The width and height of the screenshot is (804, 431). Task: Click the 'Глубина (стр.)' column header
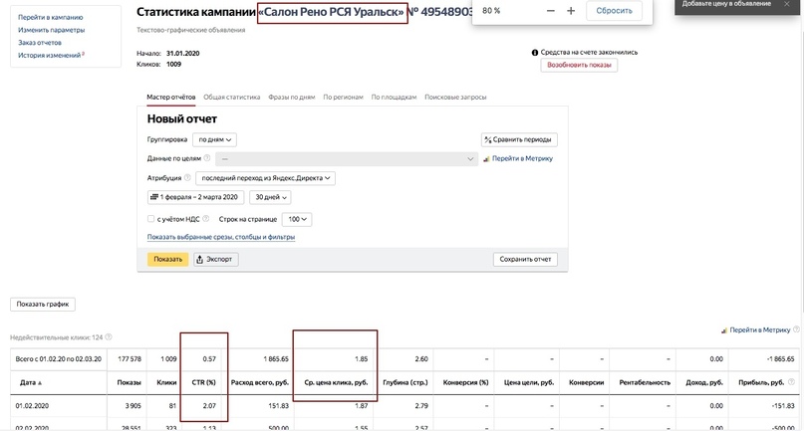tap(405, 383)
